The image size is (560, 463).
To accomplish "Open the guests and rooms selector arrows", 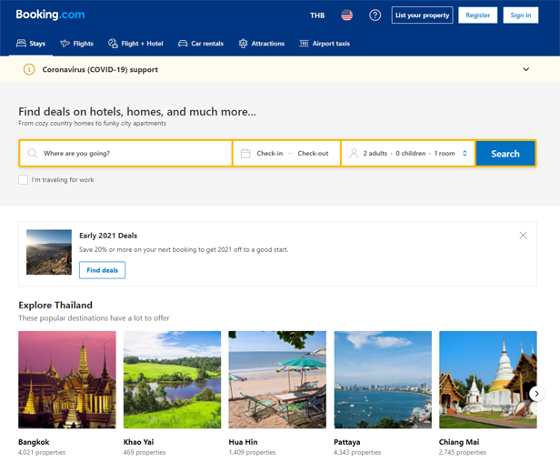I will pyautogui.click(x=465, y=153).
